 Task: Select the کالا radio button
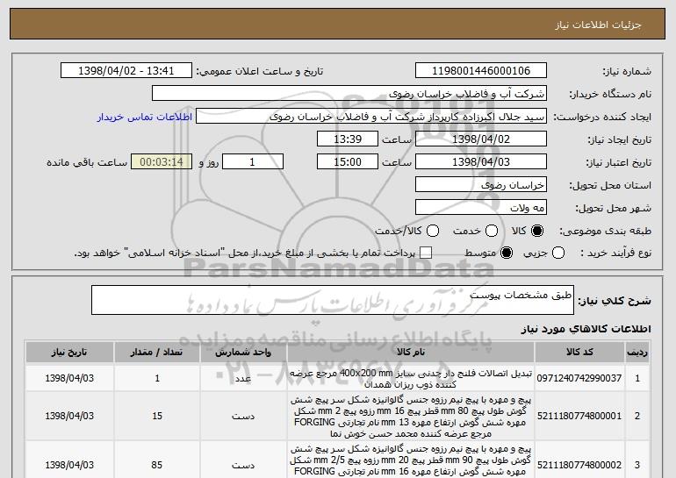tap(537, 231)
